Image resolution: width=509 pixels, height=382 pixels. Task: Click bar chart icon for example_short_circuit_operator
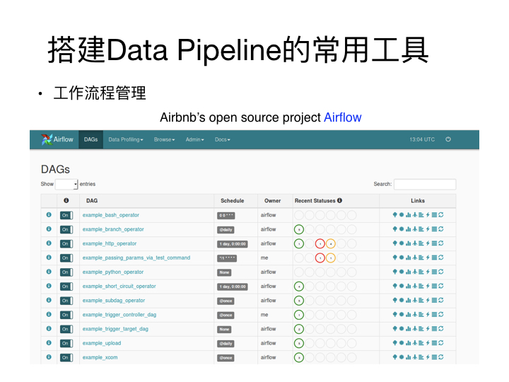pyautogui.click(x=408, y=286)
